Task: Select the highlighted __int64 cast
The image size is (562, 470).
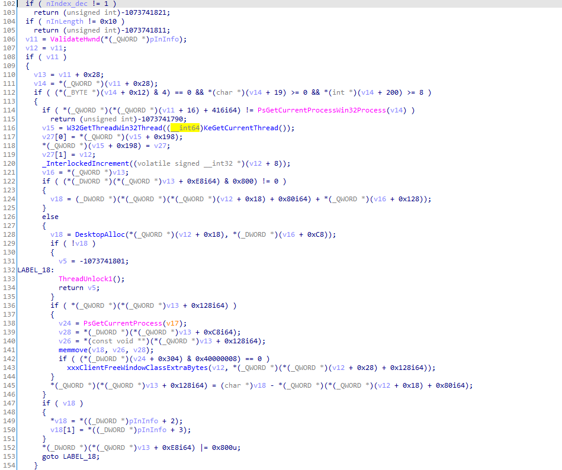Action: coord(185,128)
